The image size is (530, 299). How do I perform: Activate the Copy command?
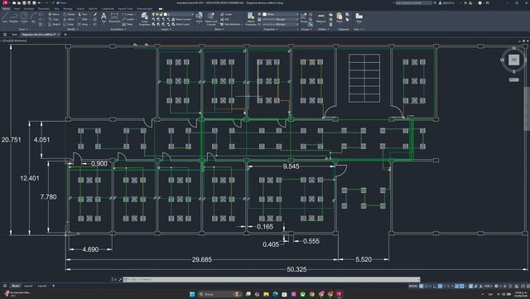coord(53,19)
